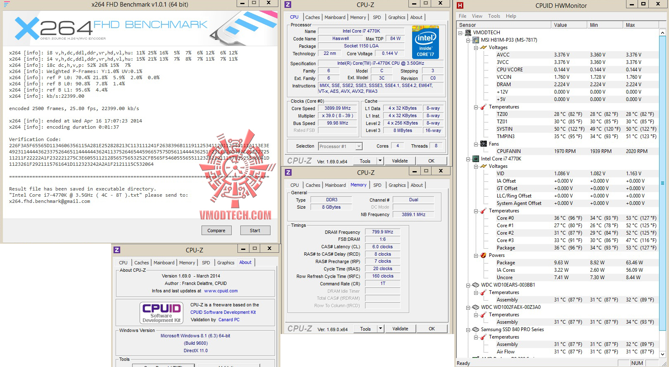Switch to Mainboard tab in CPU-Z About window
Screen dimensions: 669x367
164,263
